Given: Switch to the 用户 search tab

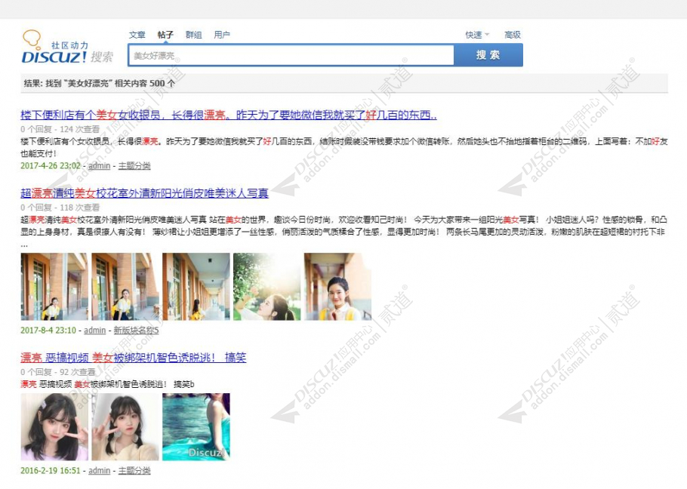Looking at the screenshot, I should [222, 35].
